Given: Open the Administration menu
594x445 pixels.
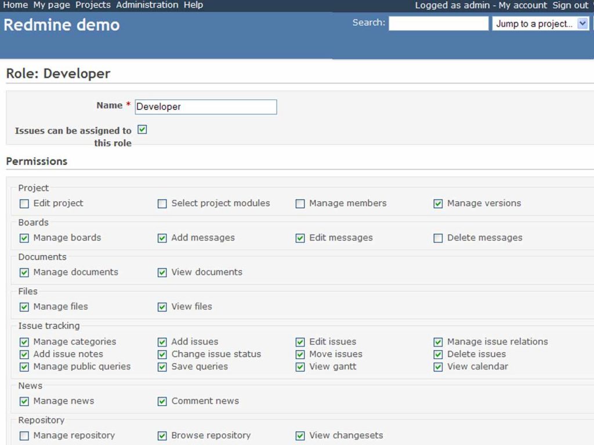Looking at the screenshot, I should coord(147,5).
